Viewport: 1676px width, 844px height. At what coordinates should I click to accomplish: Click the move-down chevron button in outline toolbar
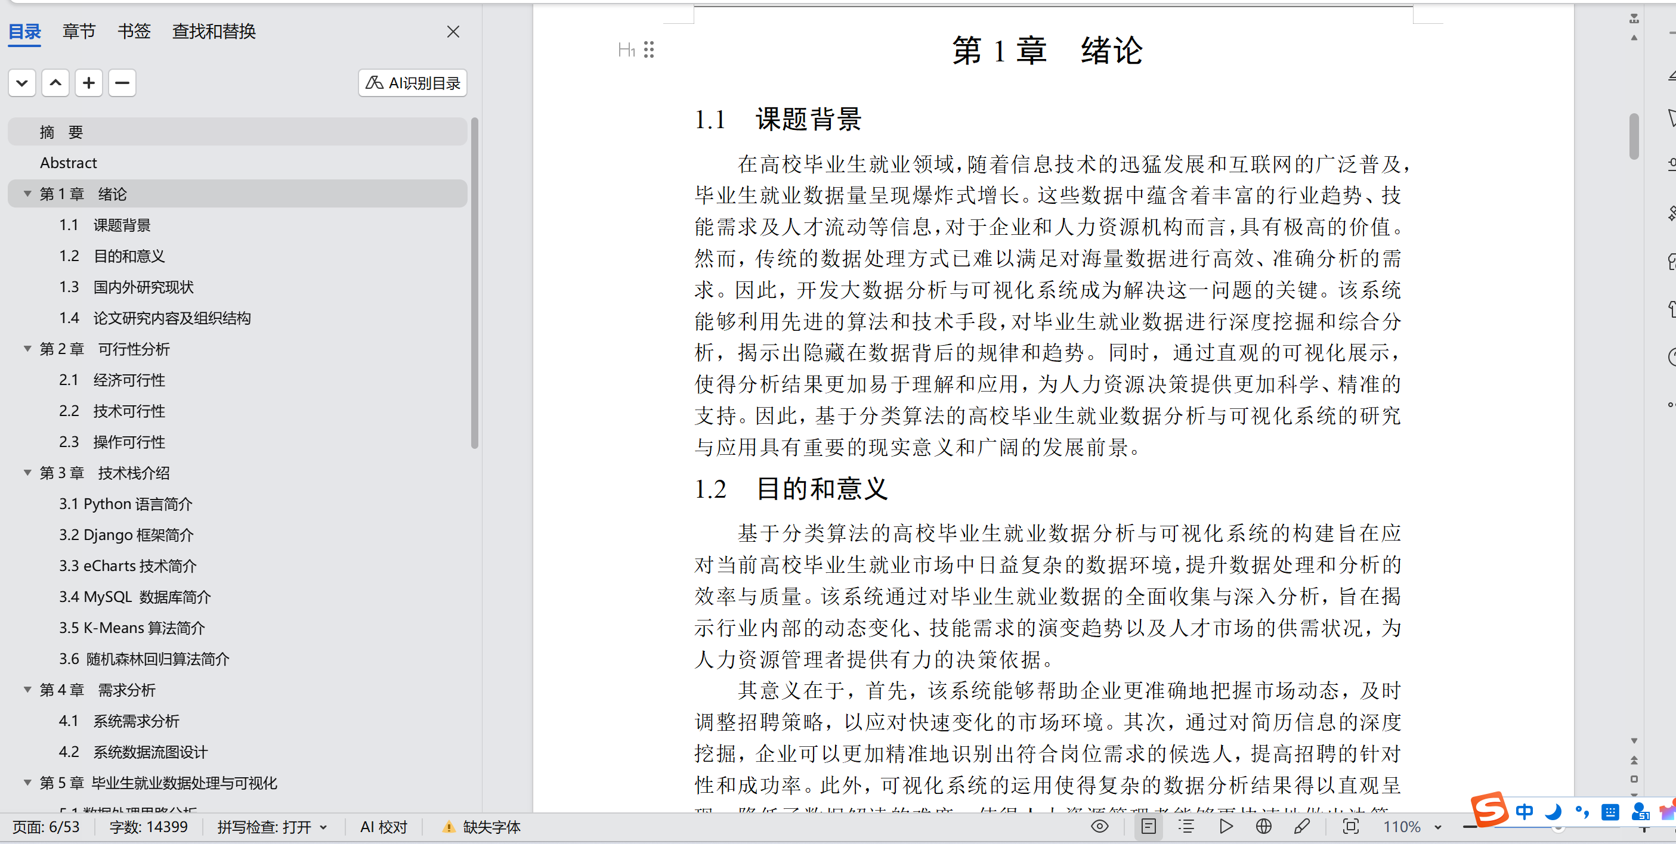pos(21,83)
